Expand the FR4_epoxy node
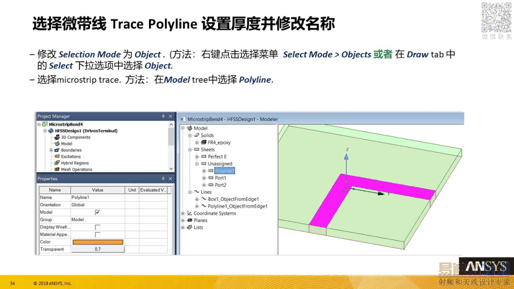The width and height of the screenshot is (514, 289). (197, 143)
